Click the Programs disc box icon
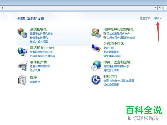 click(x=22, y=80)
